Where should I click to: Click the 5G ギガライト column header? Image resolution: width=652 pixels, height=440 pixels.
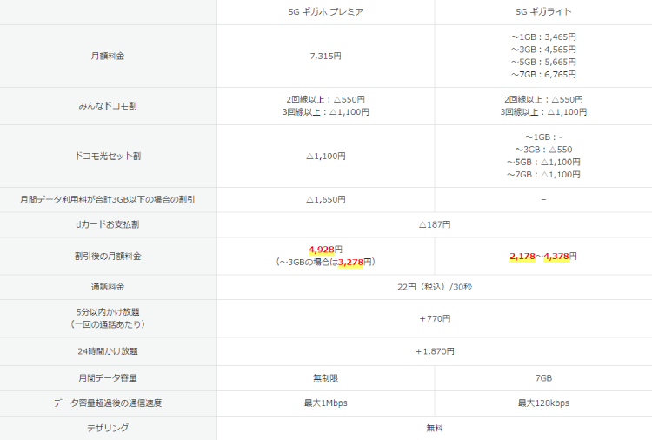543,12
